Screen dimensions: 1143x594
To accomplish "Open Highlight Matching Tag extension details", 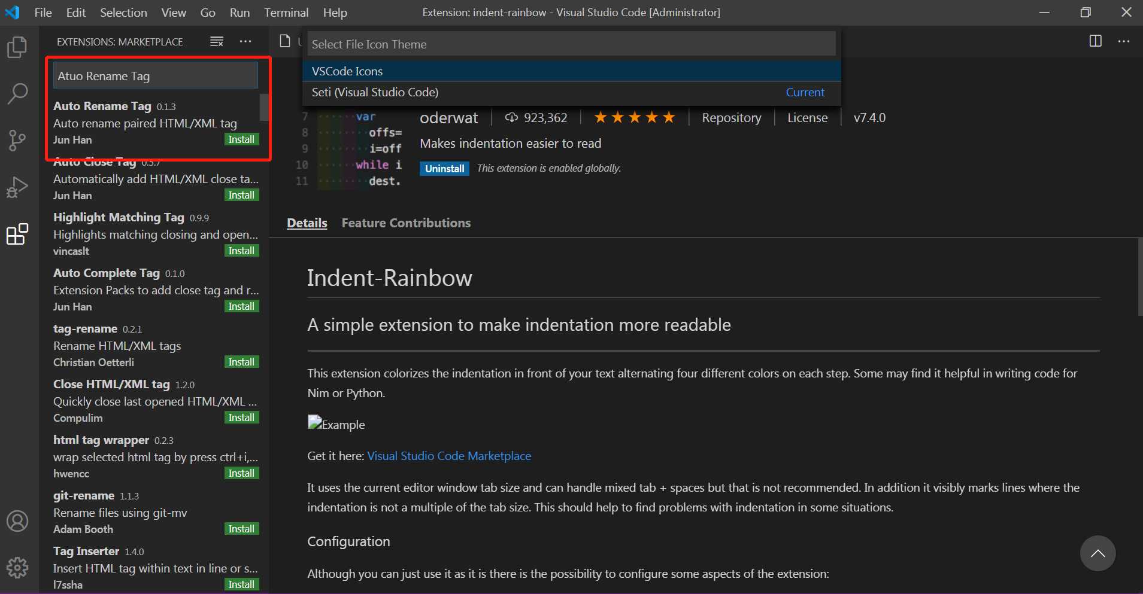I will pyautogui.click(x=153, y=234).
